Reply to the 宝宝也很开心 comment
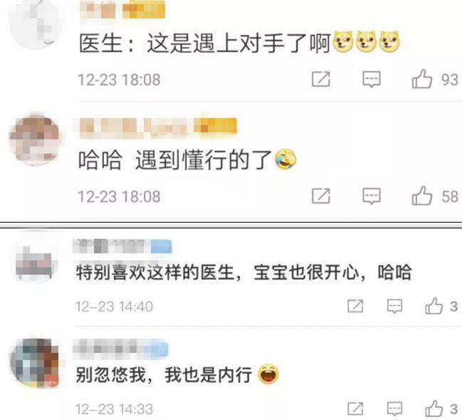 [x=394, y=306]
